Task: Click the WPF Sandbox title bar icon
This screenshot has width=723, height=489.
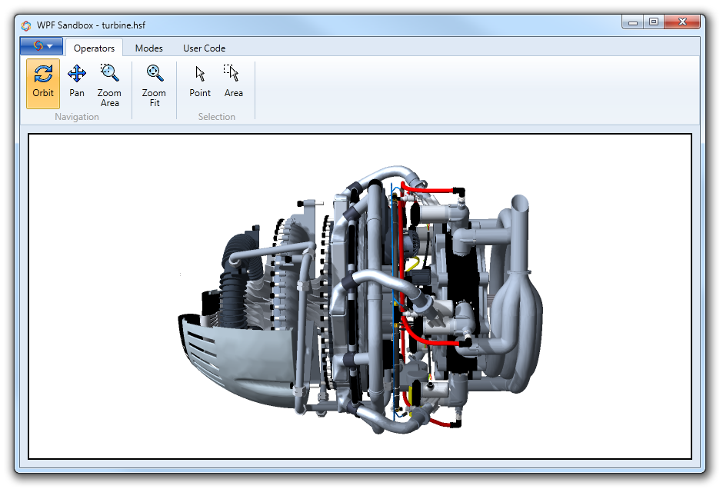Action: coord(26,25)
